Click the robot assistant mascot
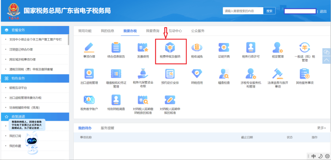 (x=32, y=143)
